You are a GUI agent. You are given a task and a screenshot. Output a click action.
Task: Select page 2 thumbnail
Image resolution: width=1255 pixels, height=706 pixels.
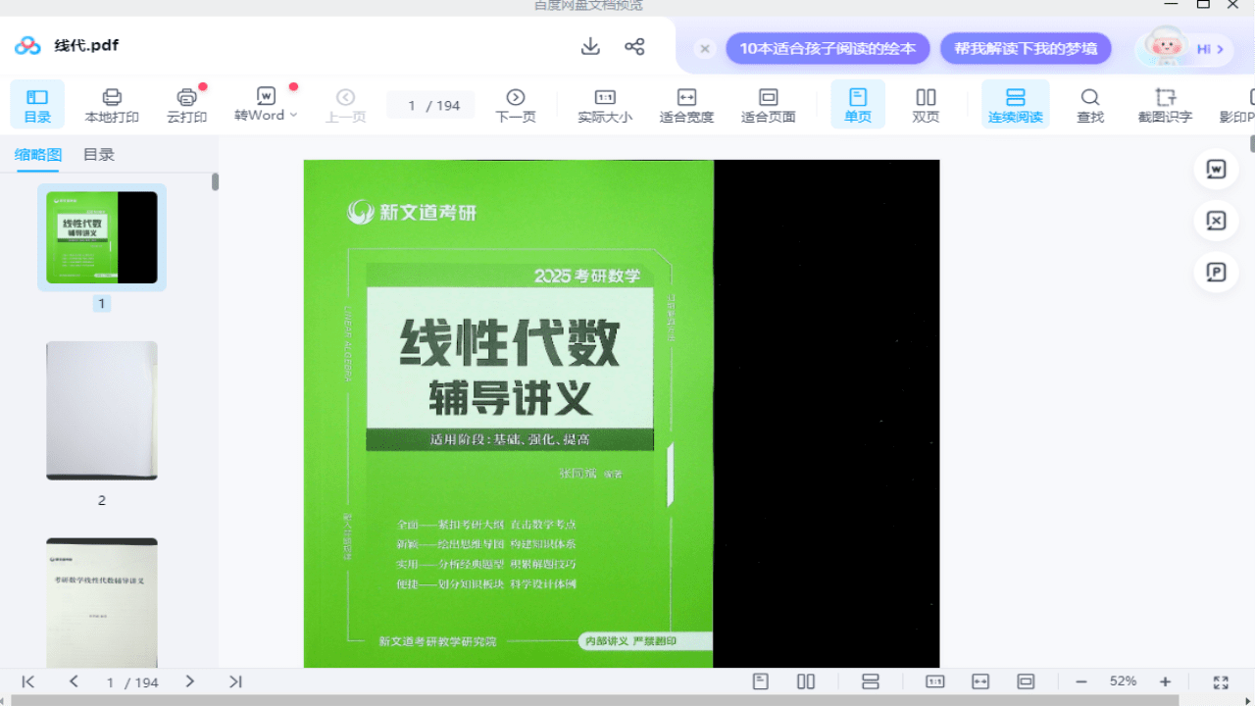point(102,410)
